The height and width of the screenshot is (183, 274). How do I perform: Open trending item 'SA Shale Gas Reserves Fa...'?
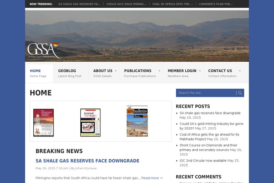[79, 4]
